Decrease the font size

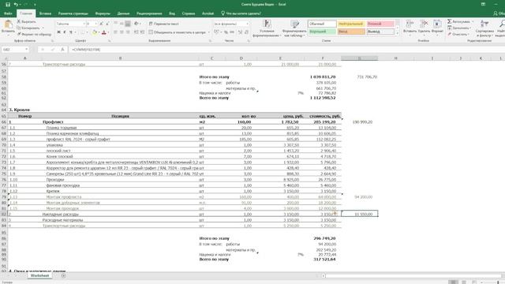(107, 24)
